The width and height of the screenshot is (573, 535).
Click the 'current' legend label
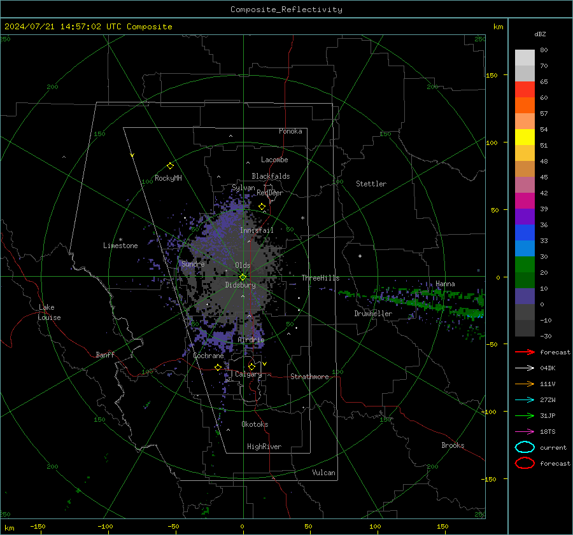[x=553, y=448]
